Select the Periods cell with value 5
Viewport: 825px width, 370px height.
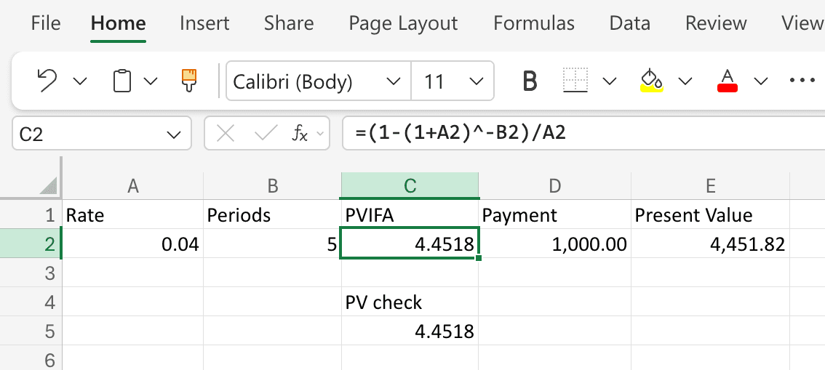pyautogui.click(x=272, y=244)
